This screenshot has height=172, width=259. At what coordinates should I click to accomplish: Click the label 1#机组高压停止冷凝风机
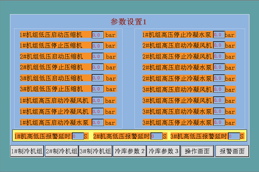coord(54,112)
